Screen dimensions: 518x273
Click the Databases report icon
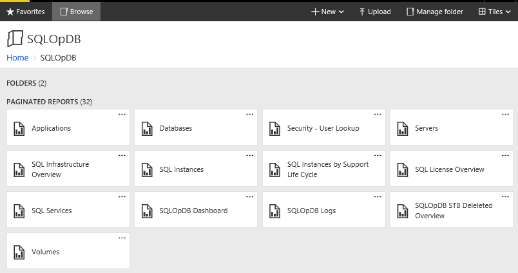[147, 128]
